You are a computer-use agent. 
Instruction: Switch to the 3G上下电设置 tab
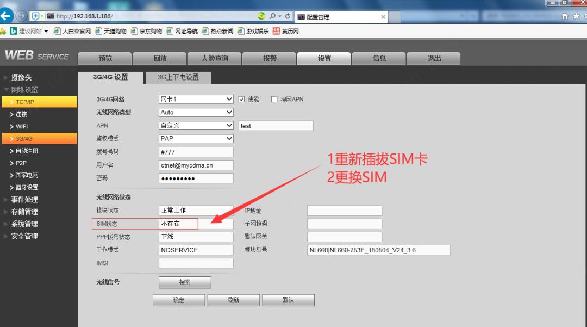pyautogui.click(x=177, y=77)
